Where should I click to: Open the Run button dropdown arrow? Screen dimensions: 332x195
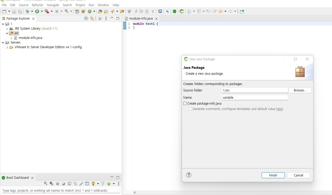[x=42, y=11]
